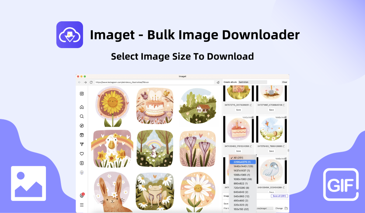365x213 pixels.
Task: Open the goose with daffodils illustration post
Action: click(112, 149)
